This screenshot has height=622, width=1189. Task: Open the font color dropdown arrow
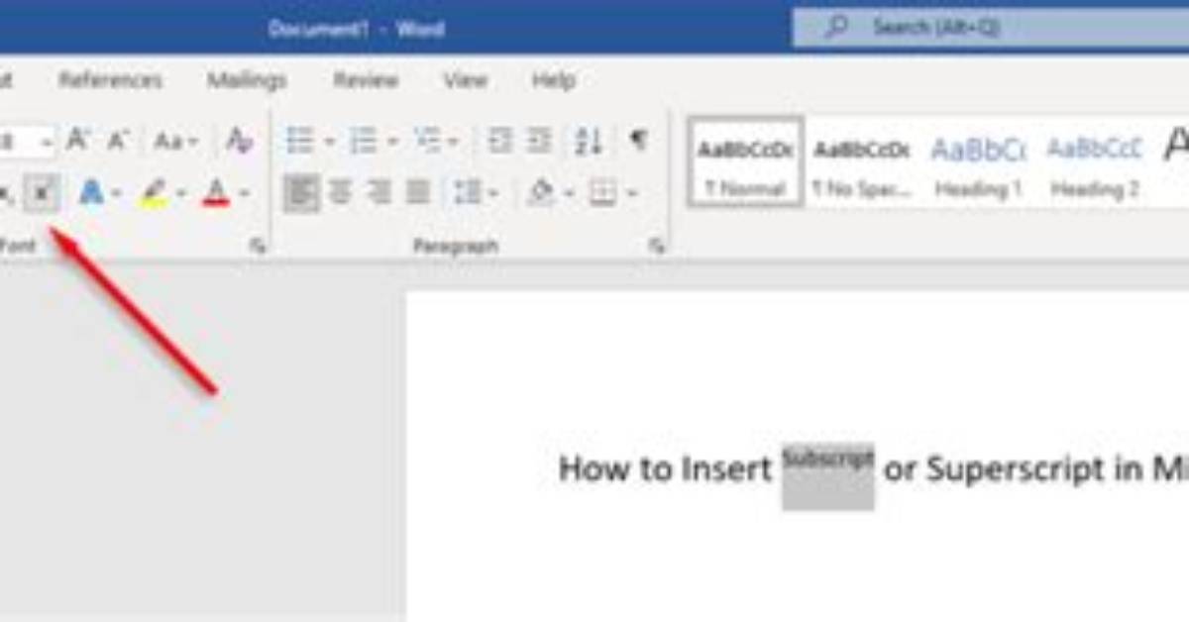[244, 194]
